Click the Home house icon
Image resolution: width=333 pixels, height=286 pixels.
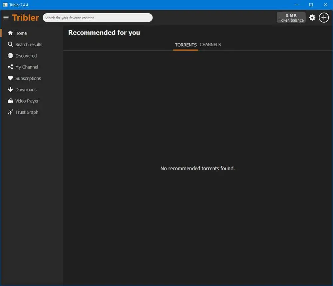(x=10, y=33)
